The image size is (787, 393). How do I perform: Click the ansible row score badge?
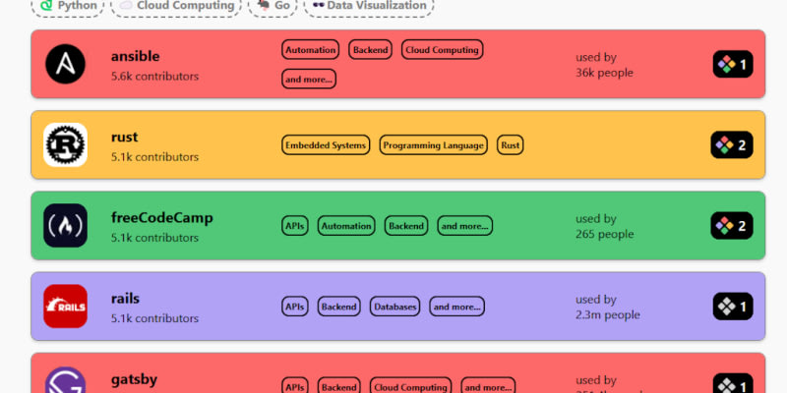pyautogui.click(x=733, y=64)
